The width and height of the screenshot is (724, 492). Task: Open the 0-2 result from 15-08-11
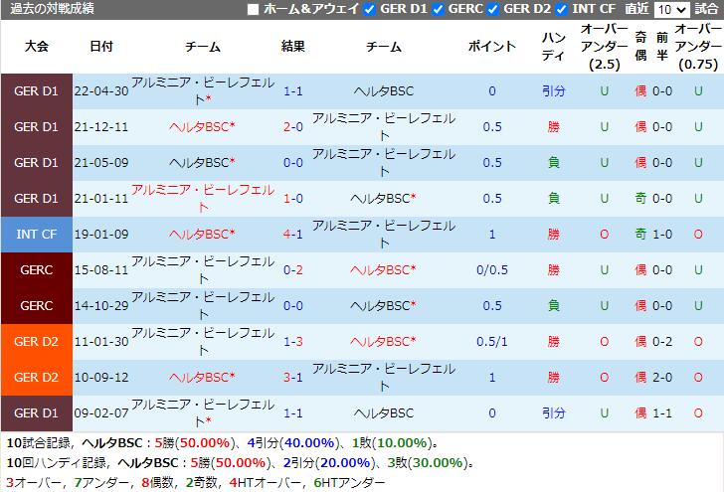click(293, 270)
